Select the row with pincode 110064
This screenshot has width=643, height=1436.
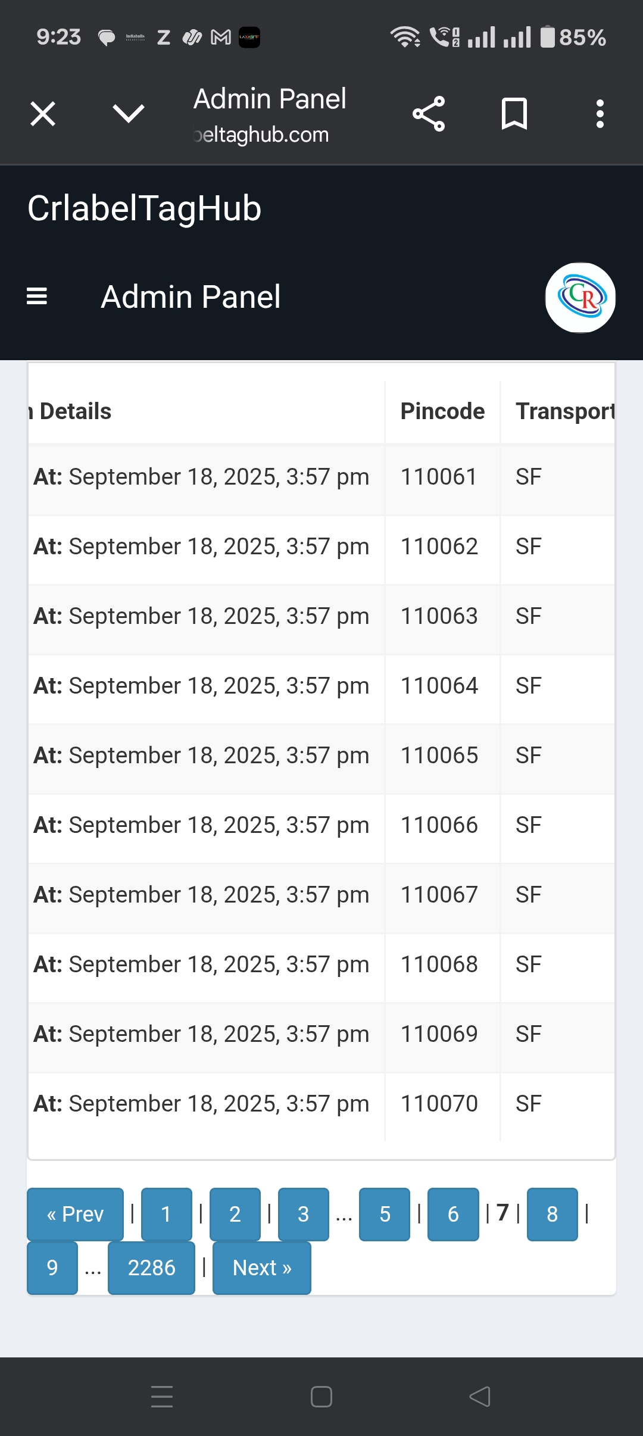(x=439, y=686)
